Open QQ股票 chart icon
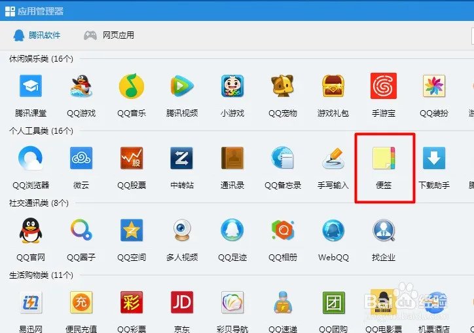474x333 pixels. coord(132,158)
